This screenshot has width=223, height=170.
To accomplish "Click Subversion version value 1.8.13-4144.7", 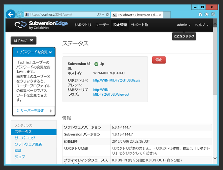I will (x=122, y=134).
